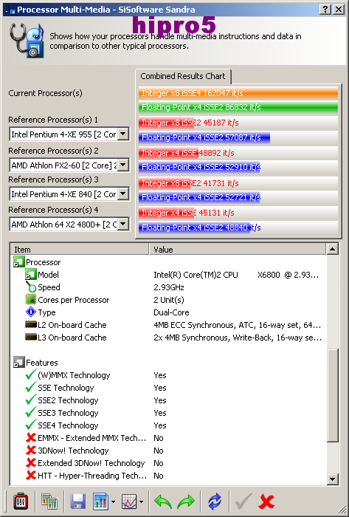Open Reference Processor 1 dropdown (Pentium 4-XE 955)

[x=122, y=134]
